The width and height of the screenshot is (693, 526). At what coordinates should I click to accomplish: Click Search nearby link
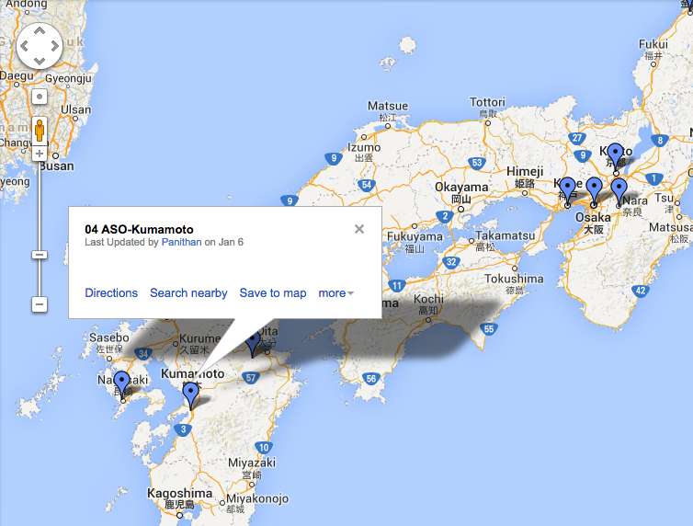pyautogui.click(x=188, y=293)
